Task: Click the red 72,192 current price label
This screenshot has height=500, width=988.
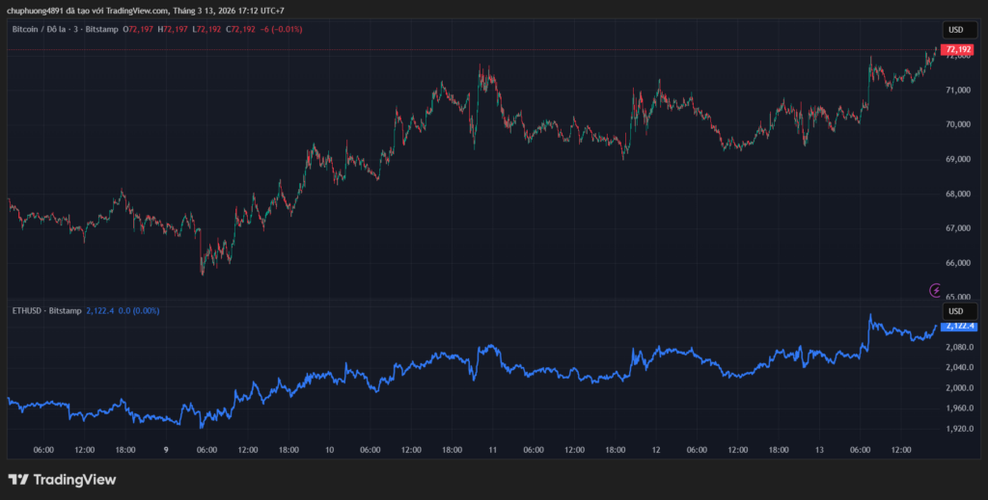Action: (957, 49)
